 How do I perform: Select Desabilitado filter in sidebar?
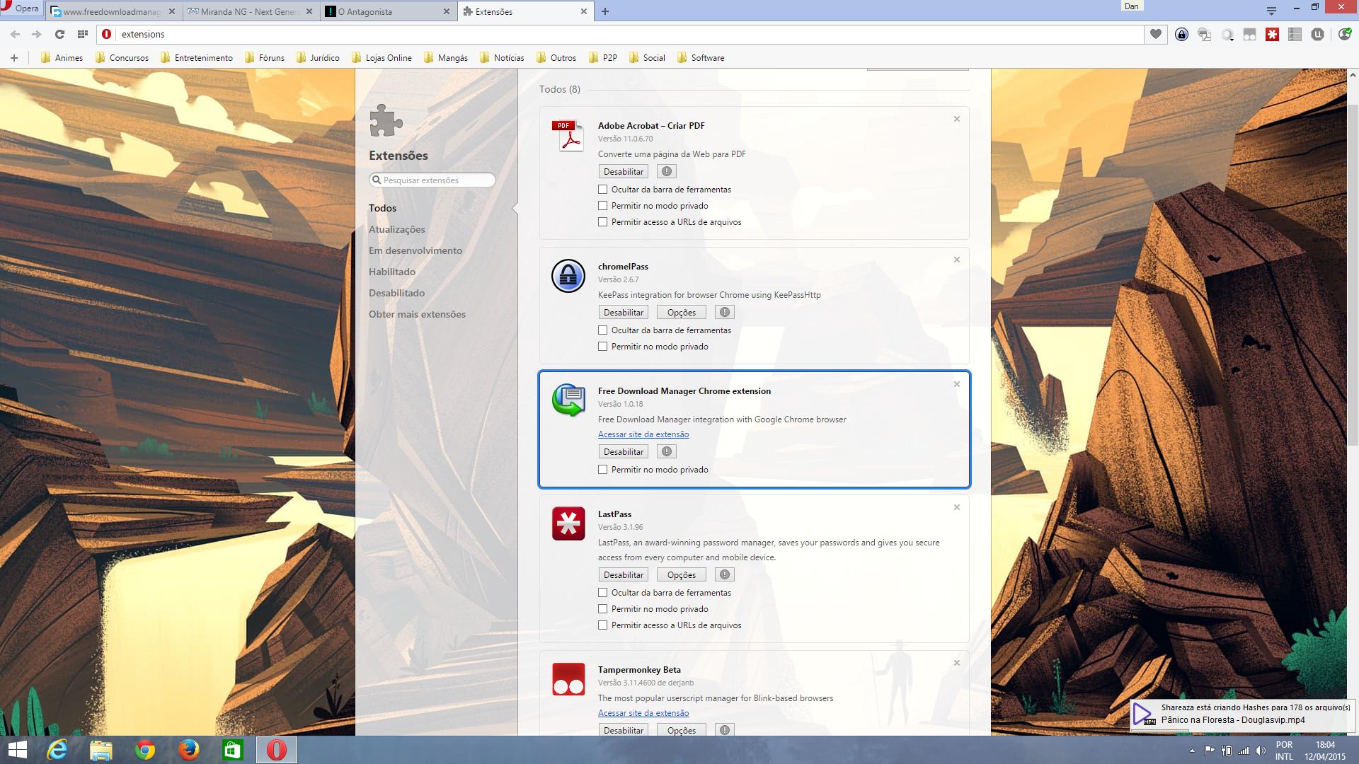[396, 293]
